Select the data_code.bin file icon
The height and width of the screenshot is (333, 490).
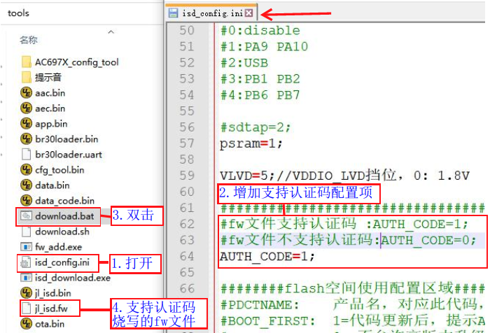(x=27, y=200)
